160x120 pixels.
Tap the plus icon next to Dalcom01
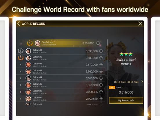101,58
